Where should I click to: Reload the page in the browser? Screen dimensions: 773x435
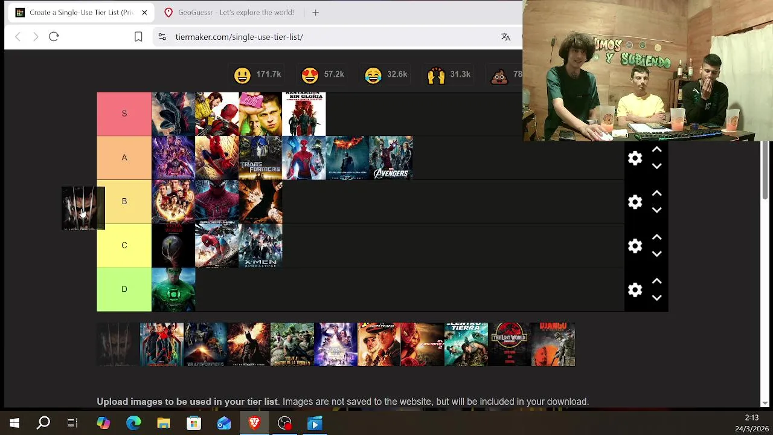coord(54,37)
